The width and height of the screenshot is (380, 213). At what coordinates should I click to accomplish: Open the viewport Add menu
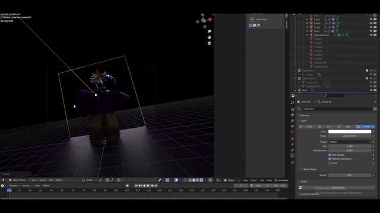50,180
